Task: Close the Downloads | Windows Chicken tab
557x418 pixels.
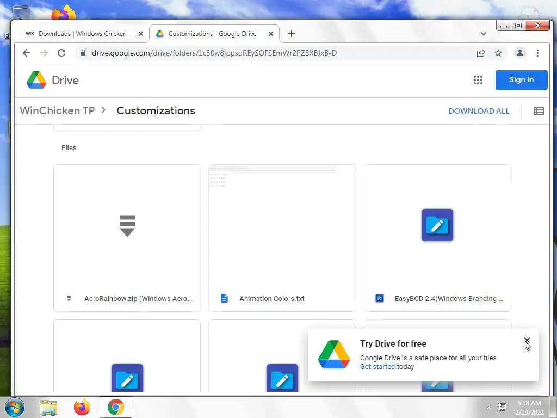Action: [x=141, y=34]
